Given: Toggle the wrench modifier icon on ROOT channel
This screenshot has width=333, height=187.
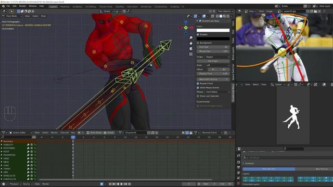Looking at the screenshot, I should (x=28, y=152).
